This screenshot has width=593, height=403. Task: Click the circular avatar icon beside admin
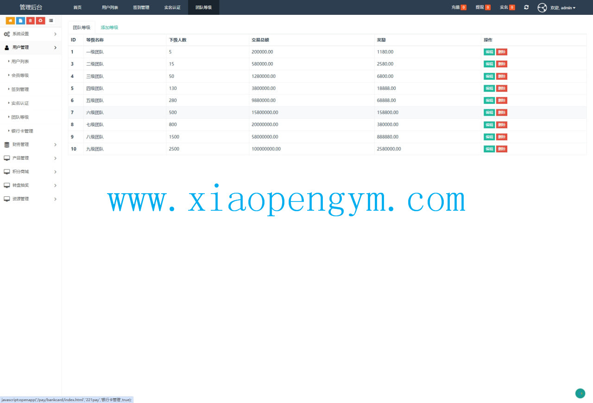coord(542,8)
